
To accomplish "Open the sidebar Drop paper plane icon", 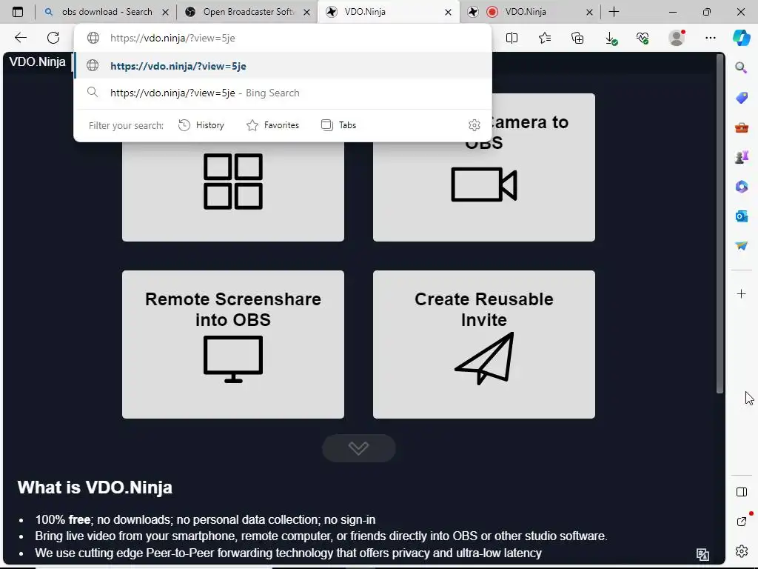I will (742, 246).
